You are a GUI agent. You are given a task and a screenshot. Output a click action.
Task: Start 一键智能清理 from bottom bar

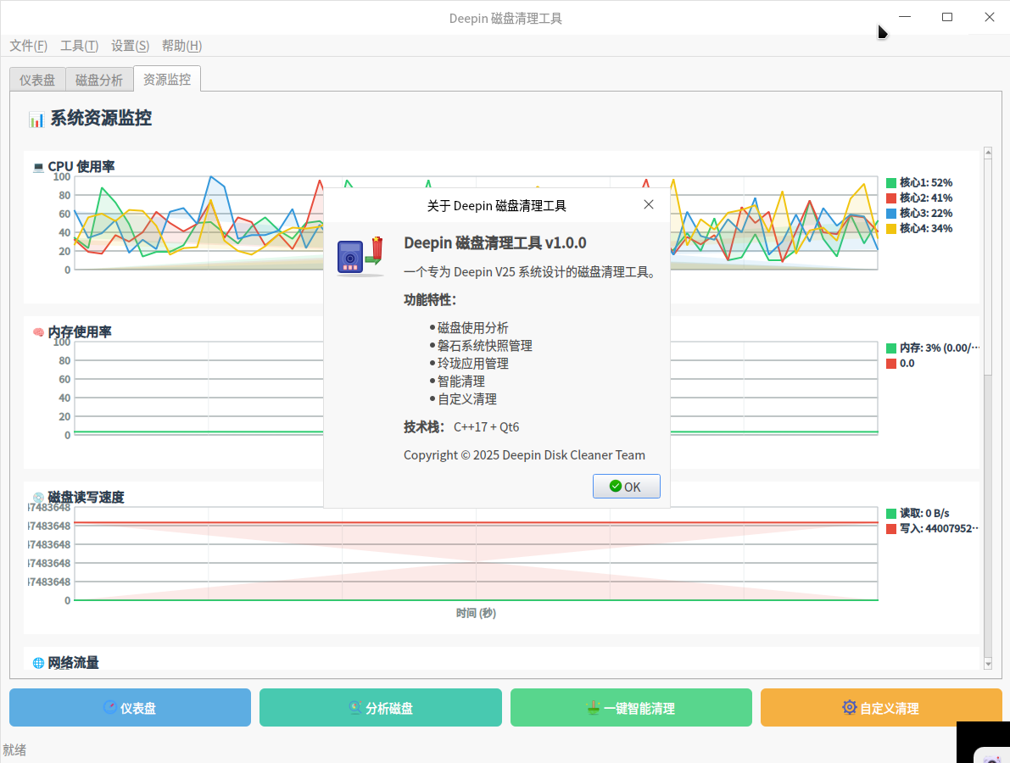tap(631, 707)
